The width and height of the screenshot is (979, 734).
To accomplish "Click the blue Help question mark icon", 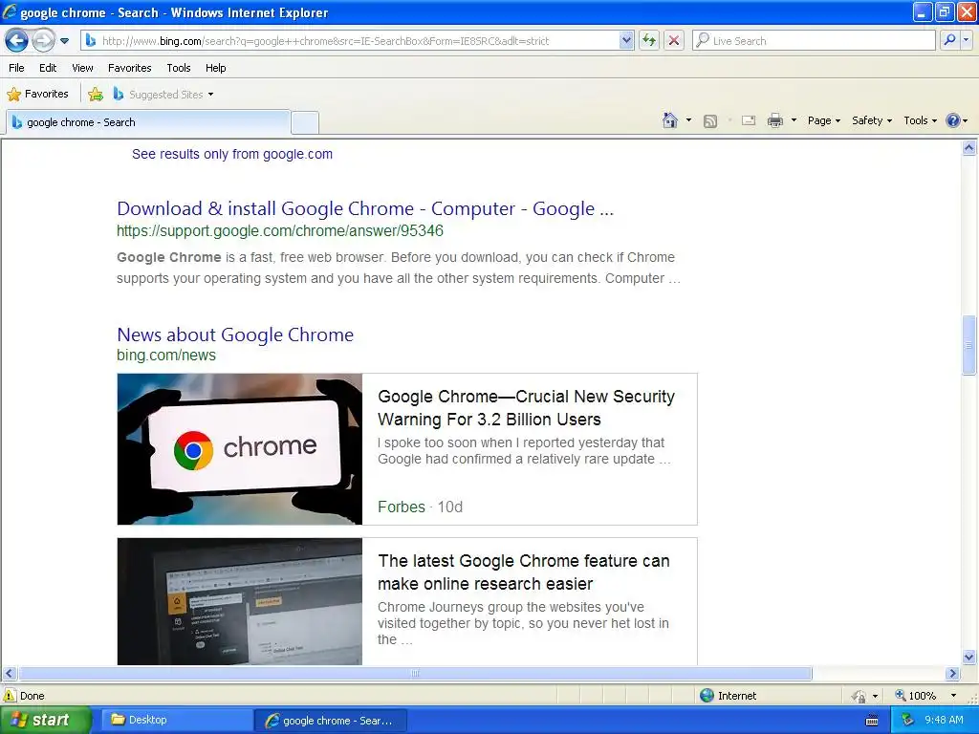I will [x=953, y=120].
